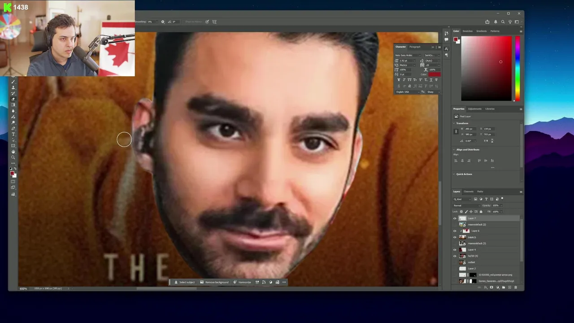Select the Horizontal Type tool

click(13, 134)
